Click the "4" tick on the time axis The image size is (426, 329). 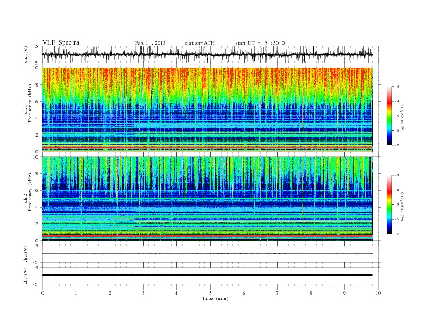click(177, 293)
